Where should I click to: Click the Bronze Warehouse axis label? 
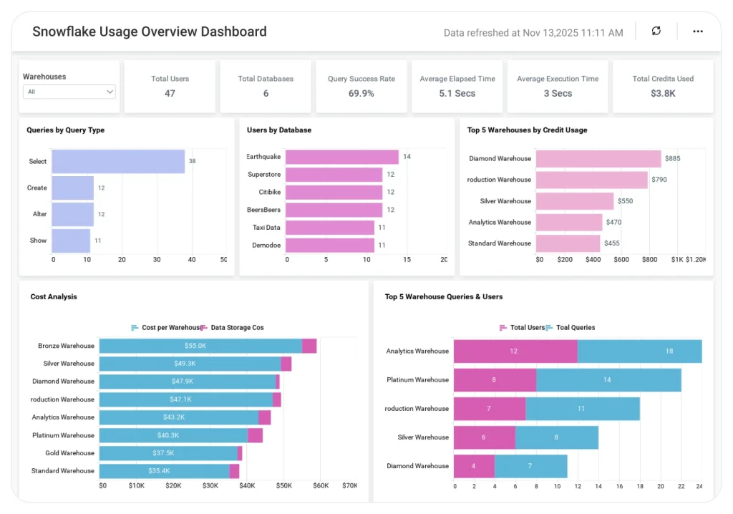pos(66,346)
